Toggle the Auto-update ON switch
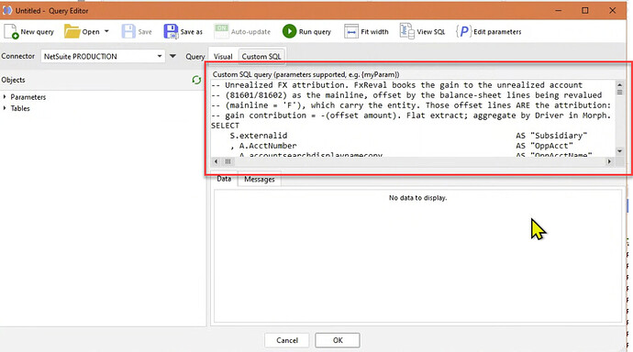The width and height of the screenshot is (633, 352). pos(221,31)
